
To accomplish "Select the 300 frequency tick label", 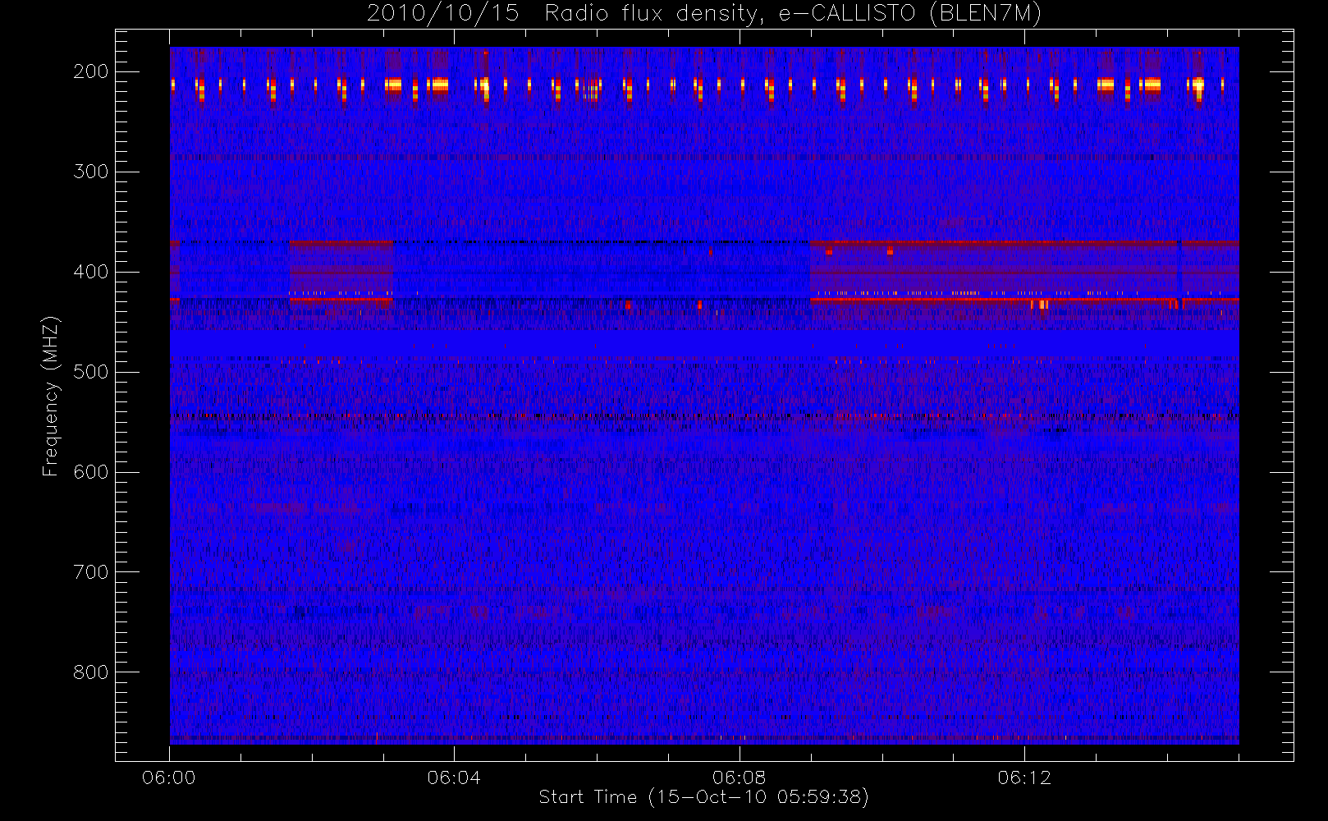I will point(90,172).
